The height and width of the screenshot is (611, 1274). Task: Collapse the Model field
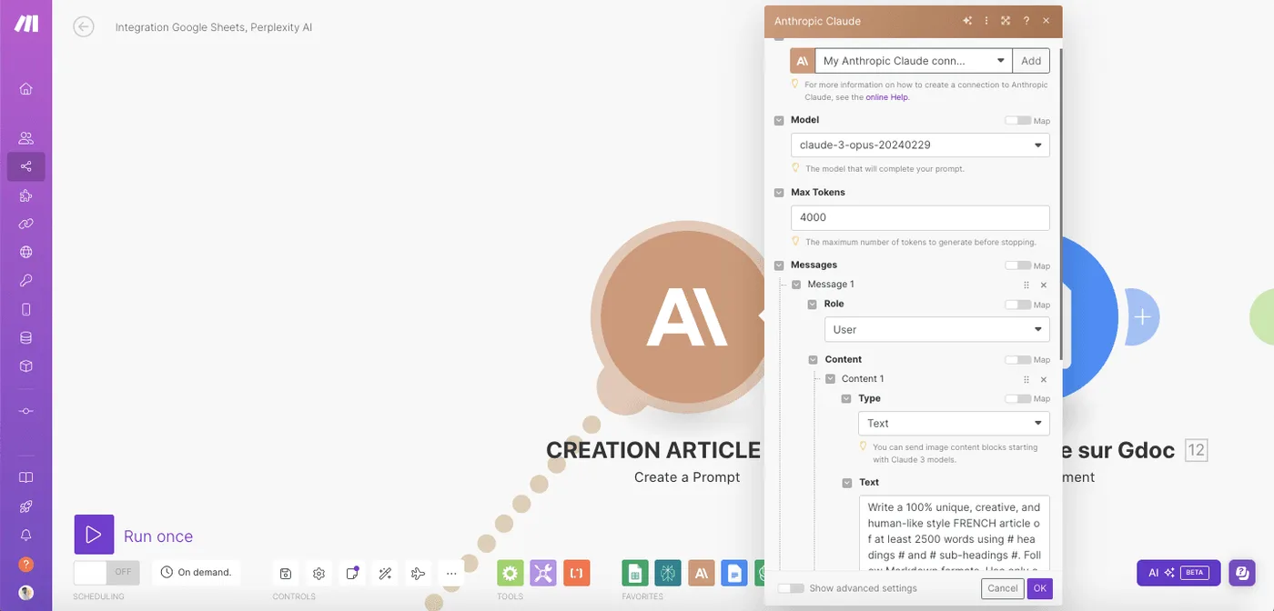click(779, 120)
